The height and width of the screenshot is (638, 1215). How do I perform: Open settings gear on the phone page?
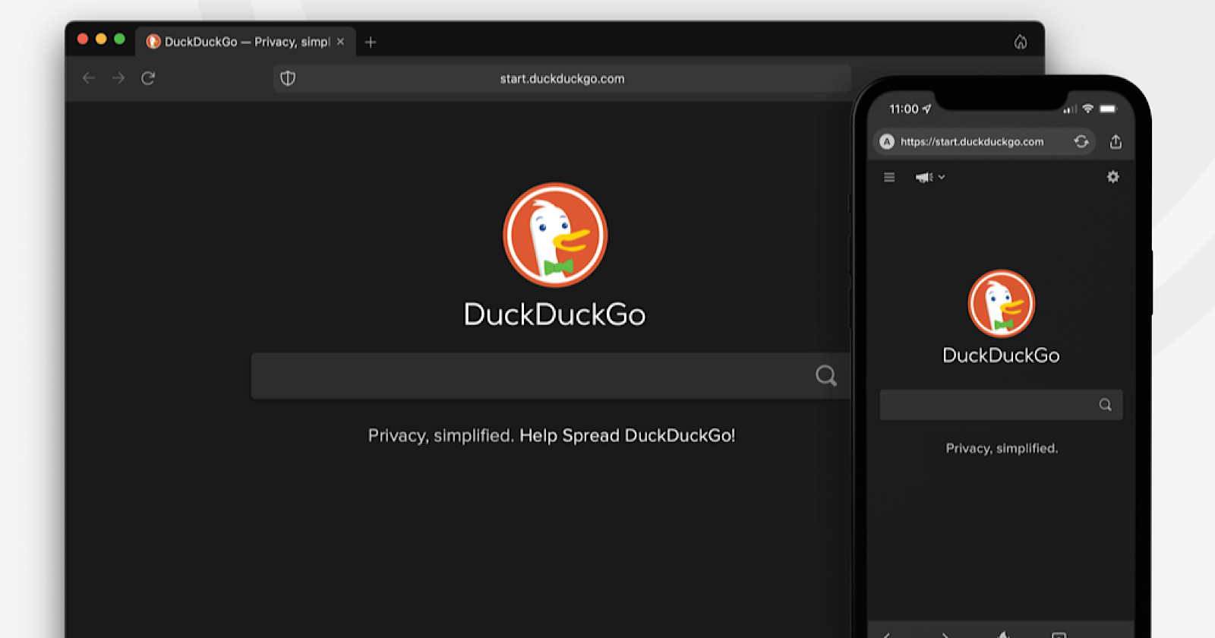tap(1112, 177)
